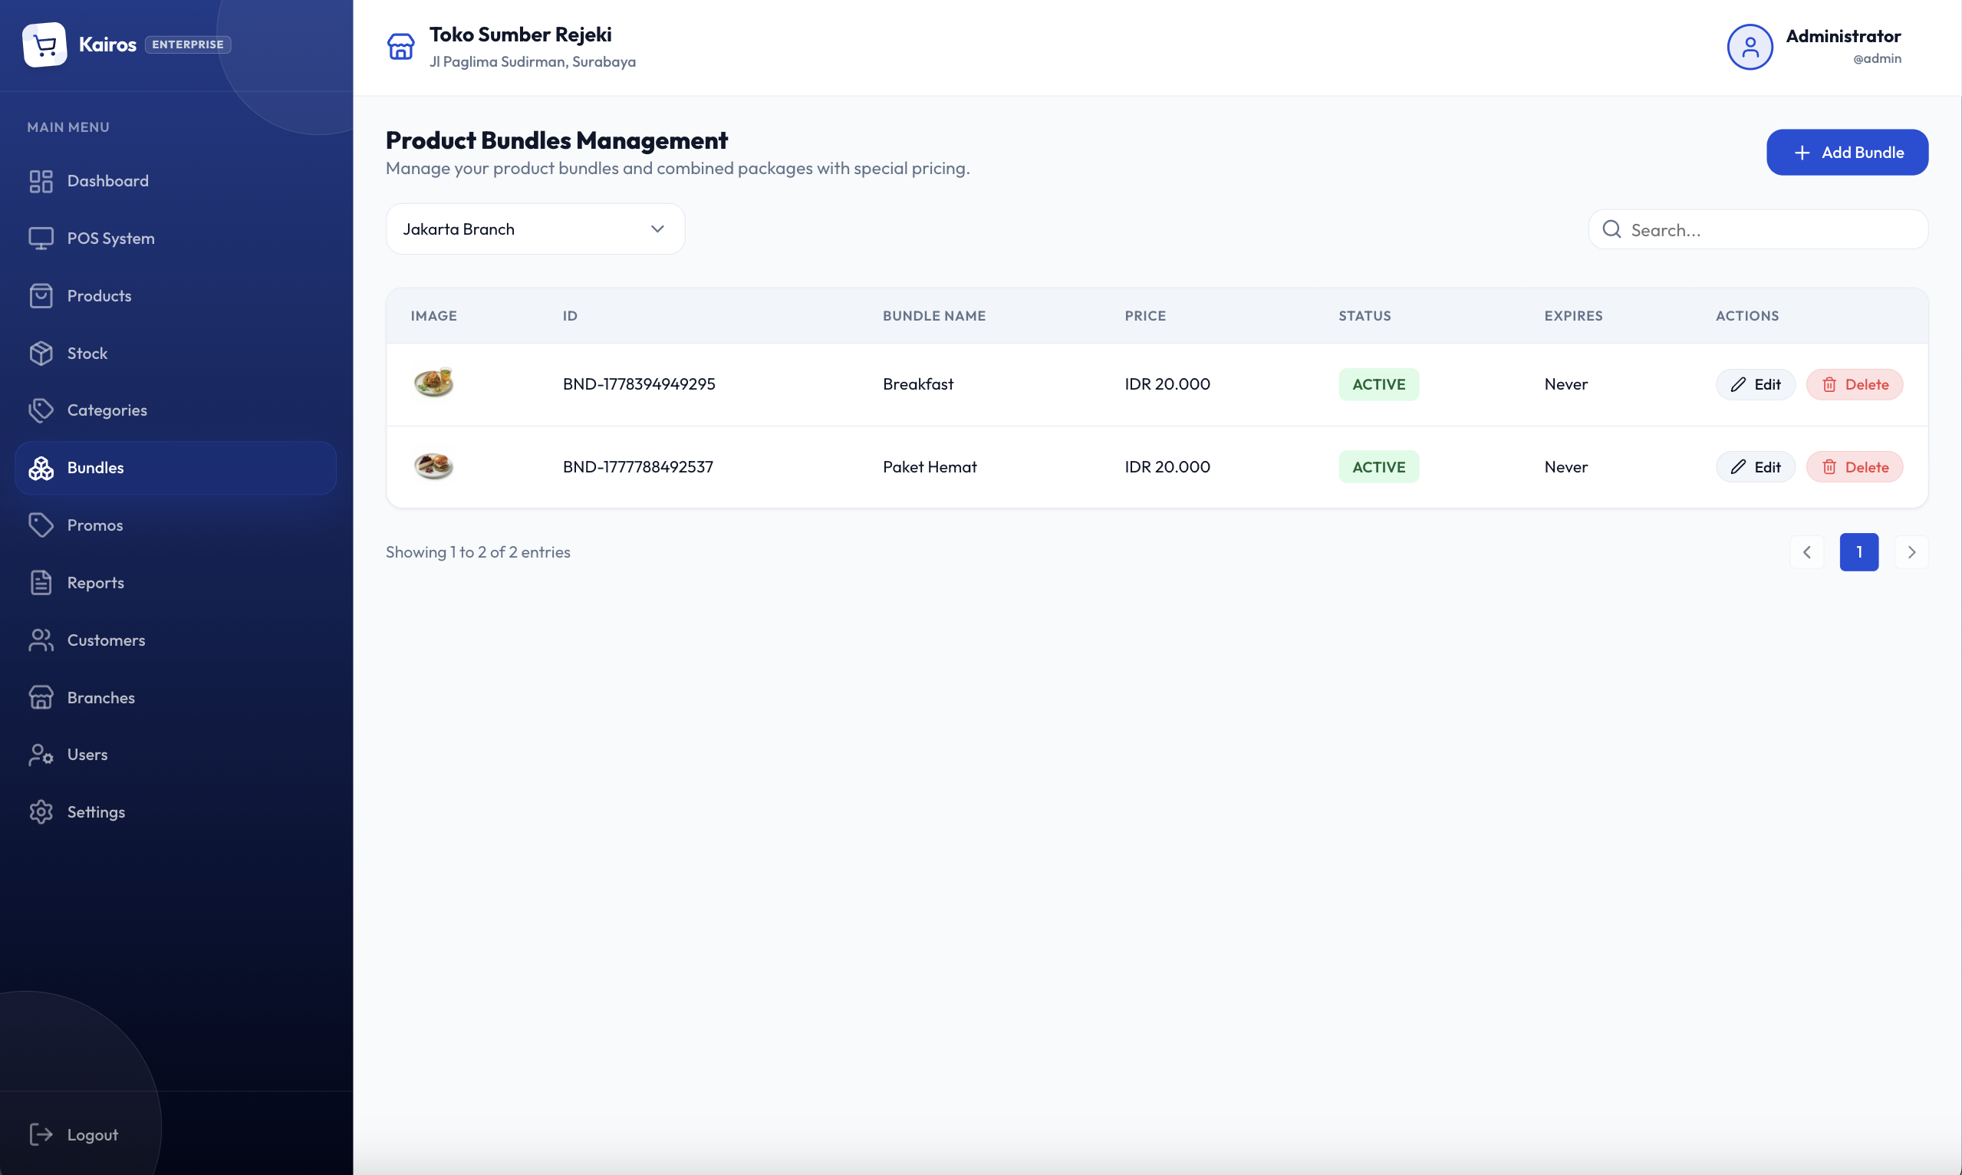
Task: Click the Stock box icon
Action: (41, 353)
